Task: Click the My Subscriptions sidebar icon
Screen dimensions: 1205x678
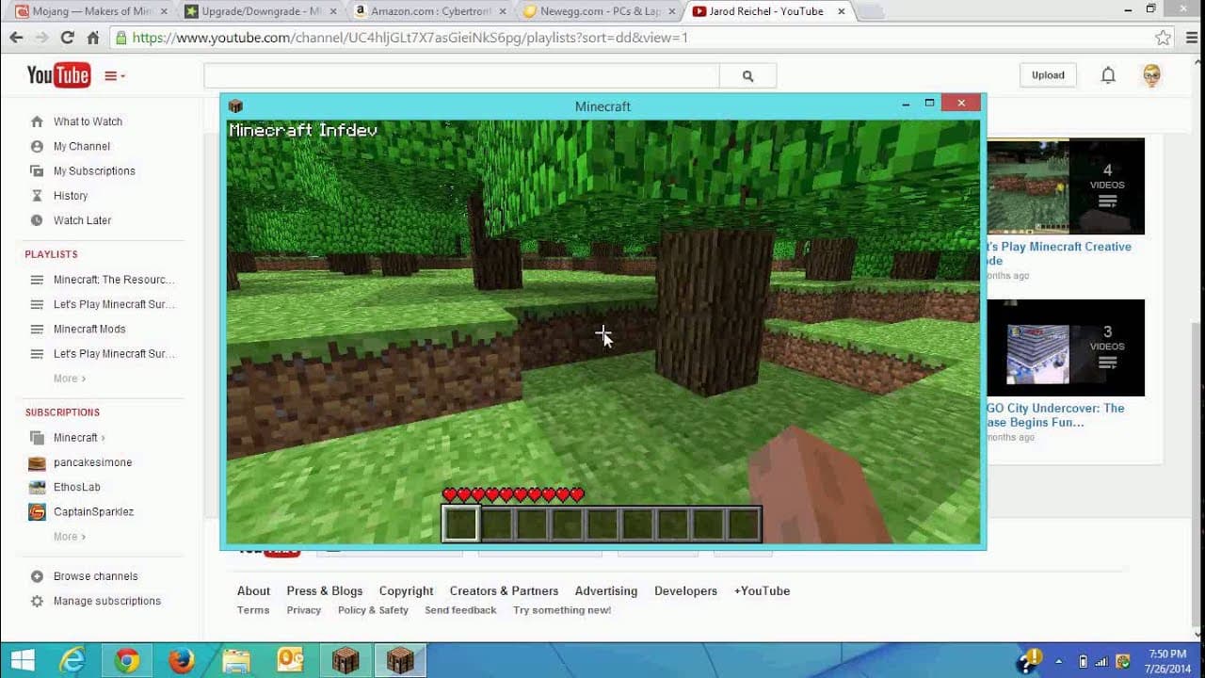Action: [37, 170]
